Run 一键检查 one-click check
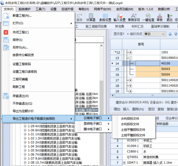Image resolution: width=178 pixels, height=166 pixels. click(x=148, y=17)
